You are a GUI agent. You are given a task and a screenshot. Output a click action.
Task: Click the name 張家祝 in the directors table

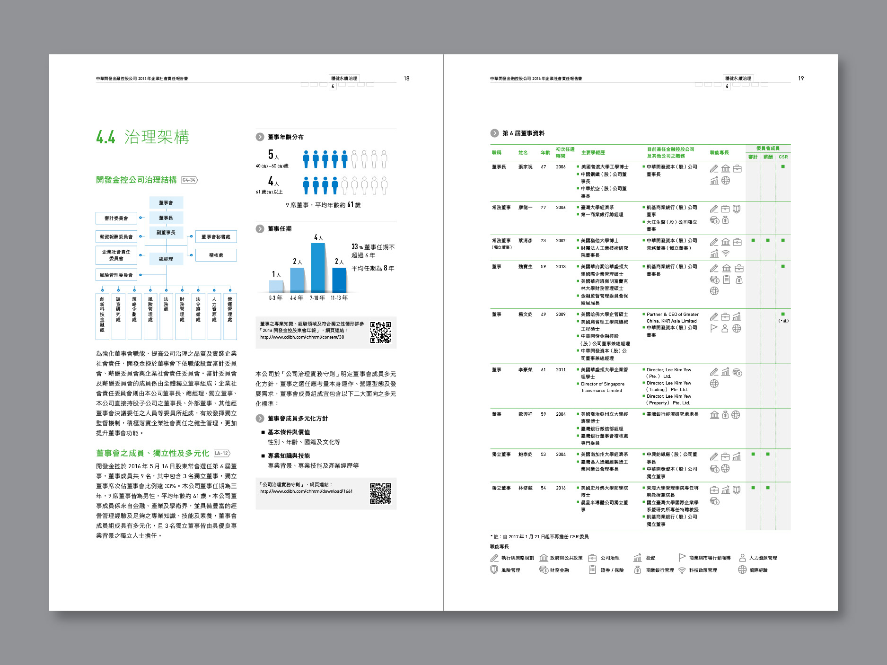[526, 166]
